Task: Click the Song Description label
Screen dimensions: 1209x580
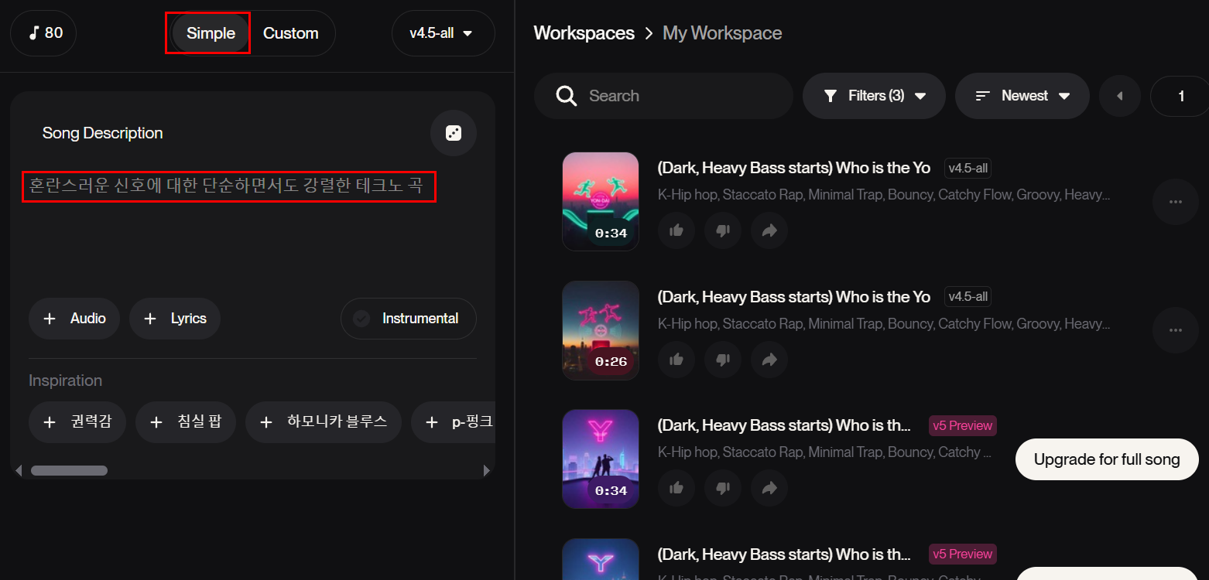Action: tap(102, 133)
